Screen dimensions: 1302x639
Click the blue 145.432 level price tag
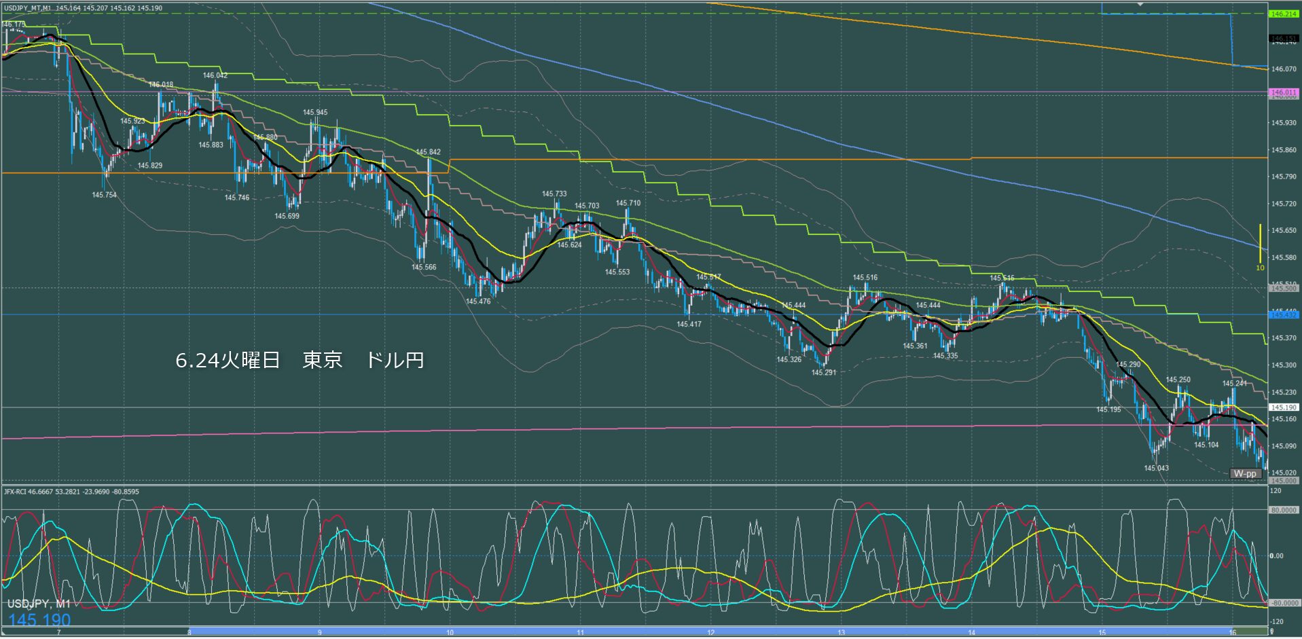point(1284,314)
